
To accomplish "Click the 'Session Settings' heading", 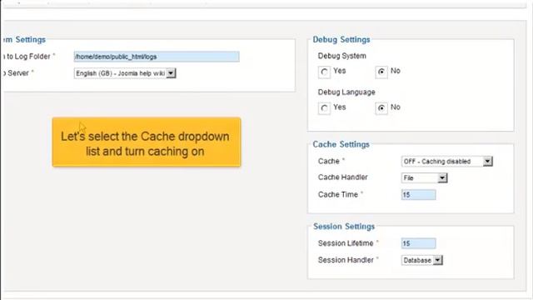I will pos(344,227).
